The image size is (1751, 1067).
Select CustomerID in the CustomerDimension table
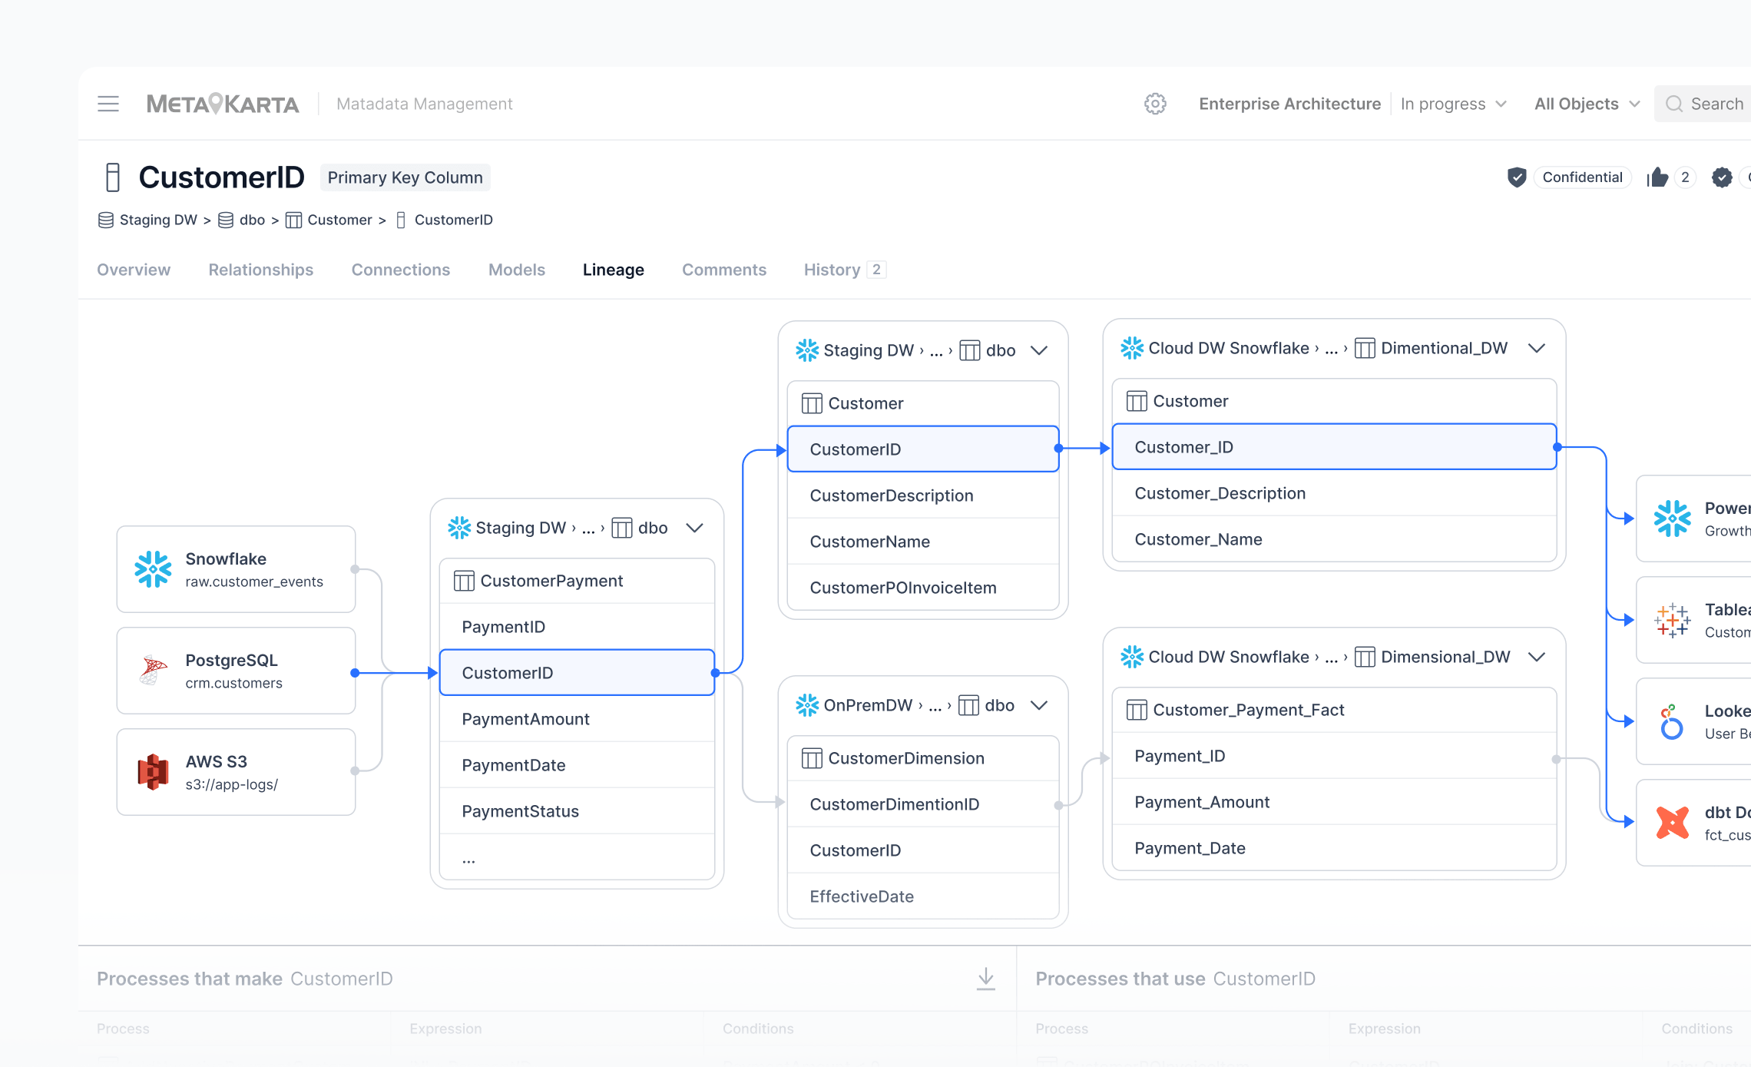(923, 850)
